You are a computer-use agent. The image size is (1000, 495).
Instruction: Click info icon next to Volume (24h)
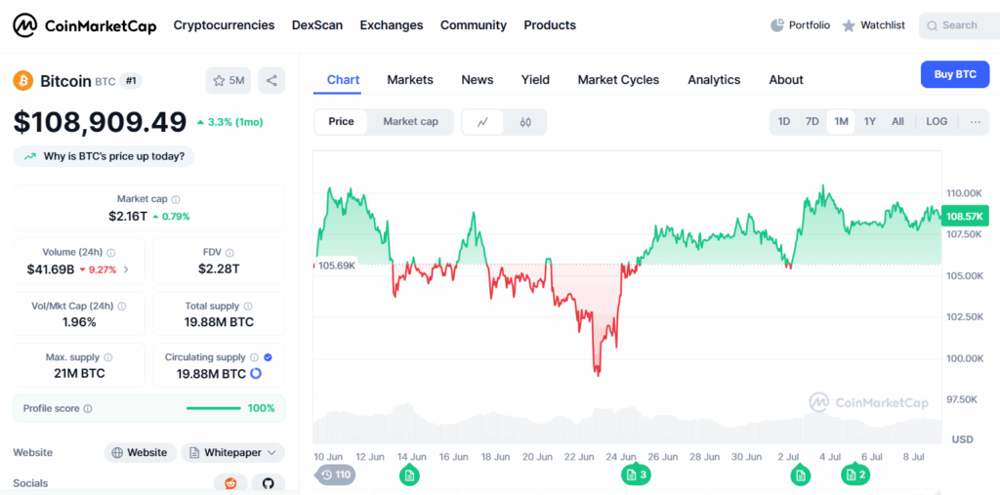(111, 253)
